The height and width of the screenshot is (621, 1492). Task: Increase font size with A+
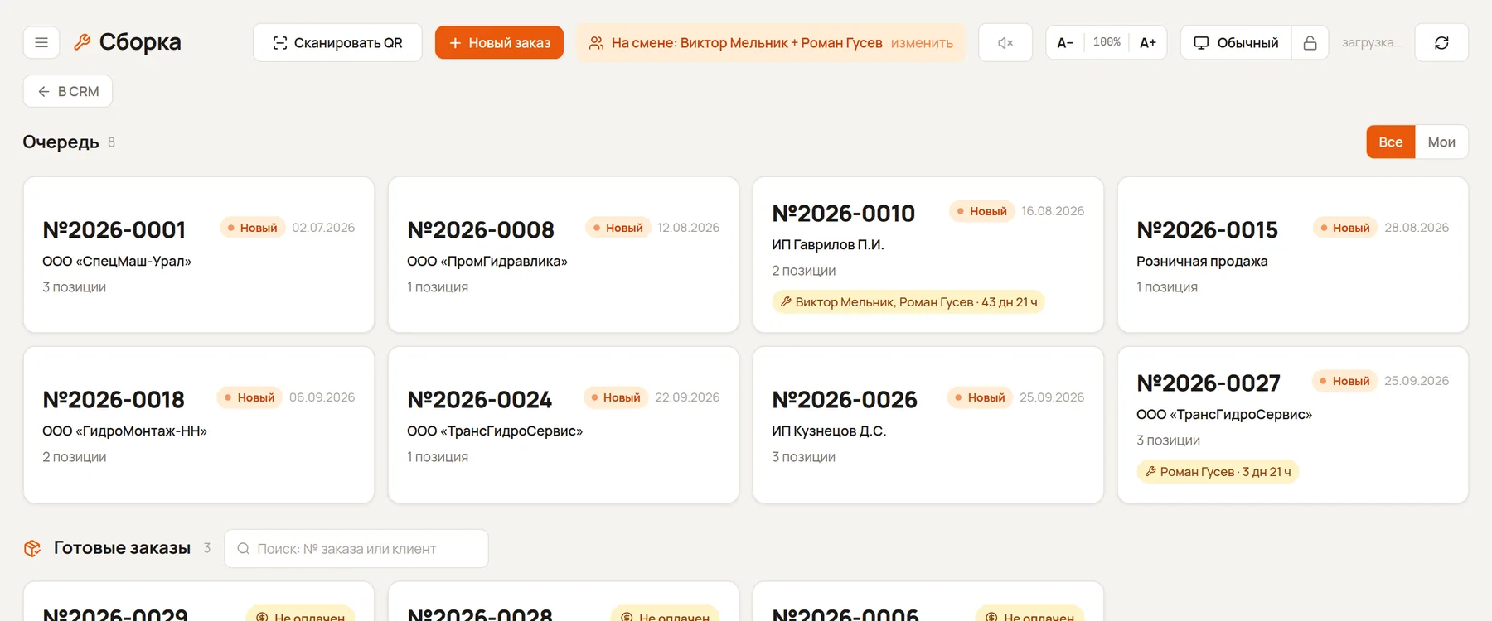point(1148,42)
